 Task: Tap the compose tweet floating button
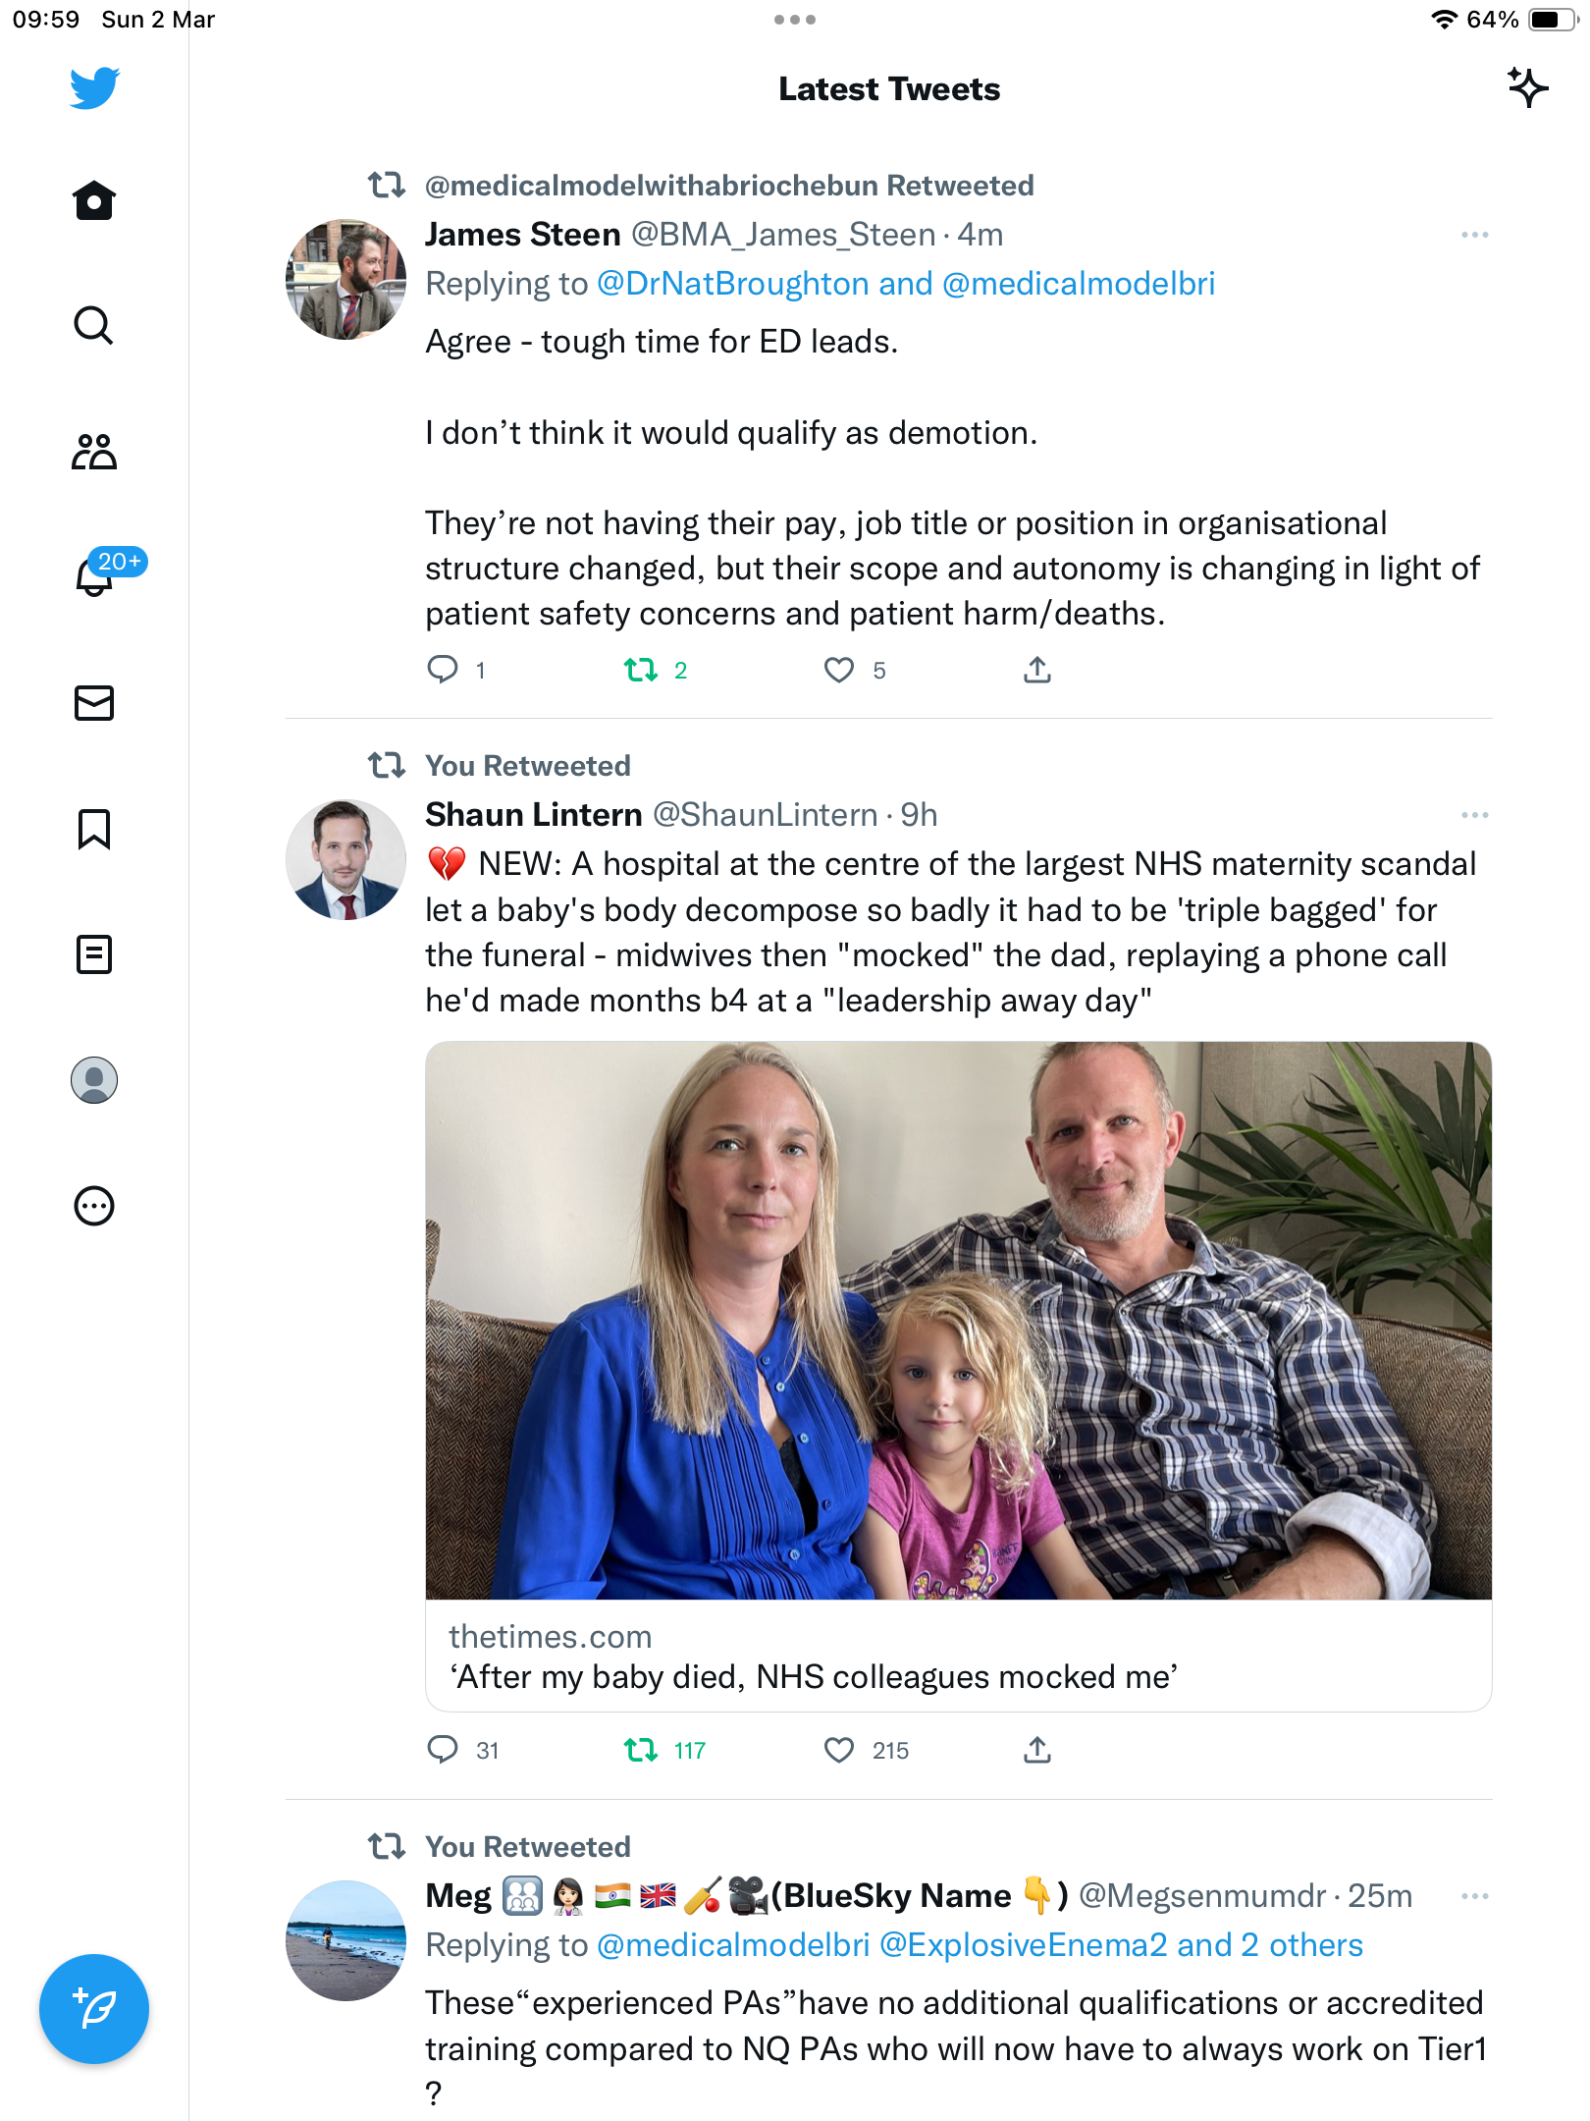point(94,2009)
